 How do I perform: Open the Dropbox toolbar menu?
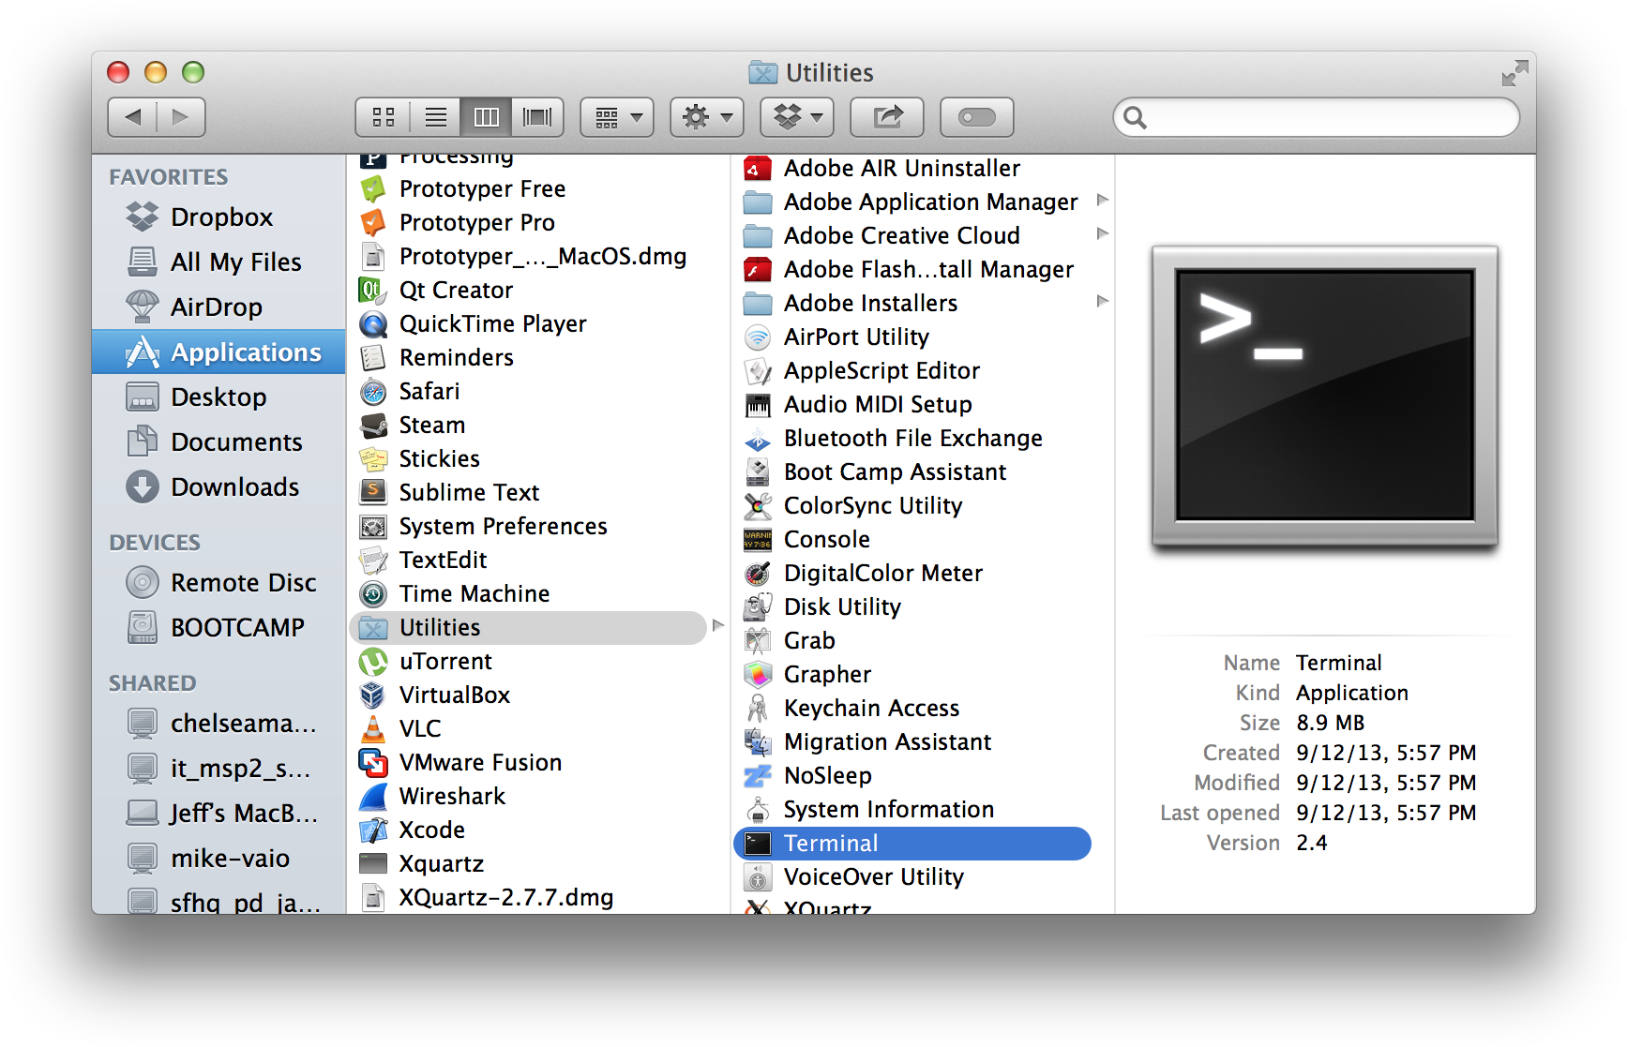pyautogui.click(x=797, y=117)
